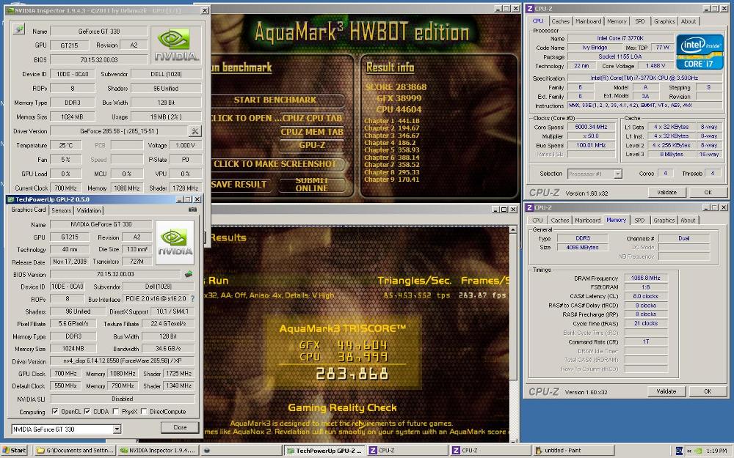Click the camera screenshot icon in GPU-Z
The width and height of the screenshot is (734, 458).
(192, 210)
